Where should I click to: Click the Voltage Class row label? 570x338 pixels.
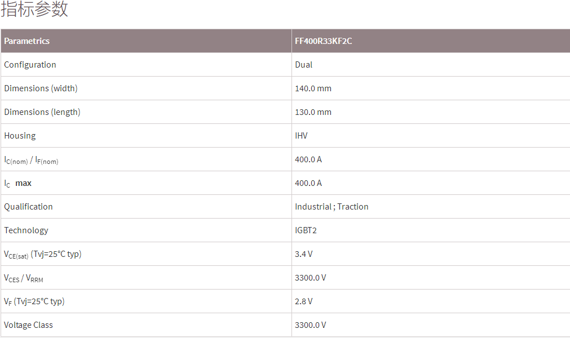tap(28, 325)
